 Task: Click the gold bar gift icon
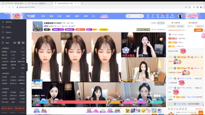tap(143, 111)
